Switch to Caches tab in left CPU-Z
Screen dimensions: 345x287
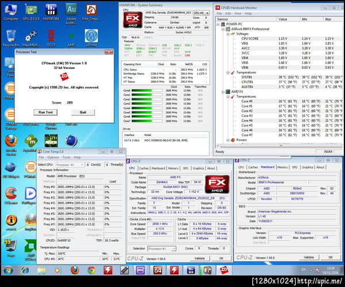pos(144,168)
